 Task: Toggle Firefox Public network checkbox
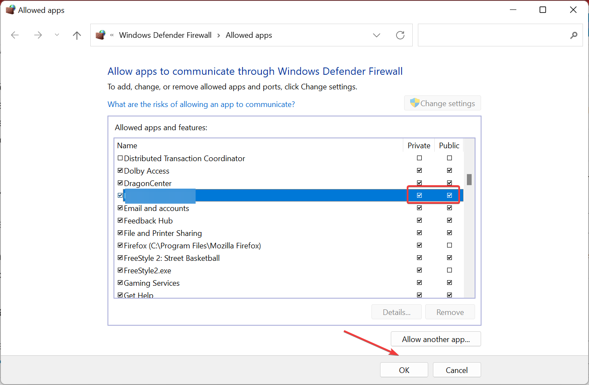coord(449,245)
